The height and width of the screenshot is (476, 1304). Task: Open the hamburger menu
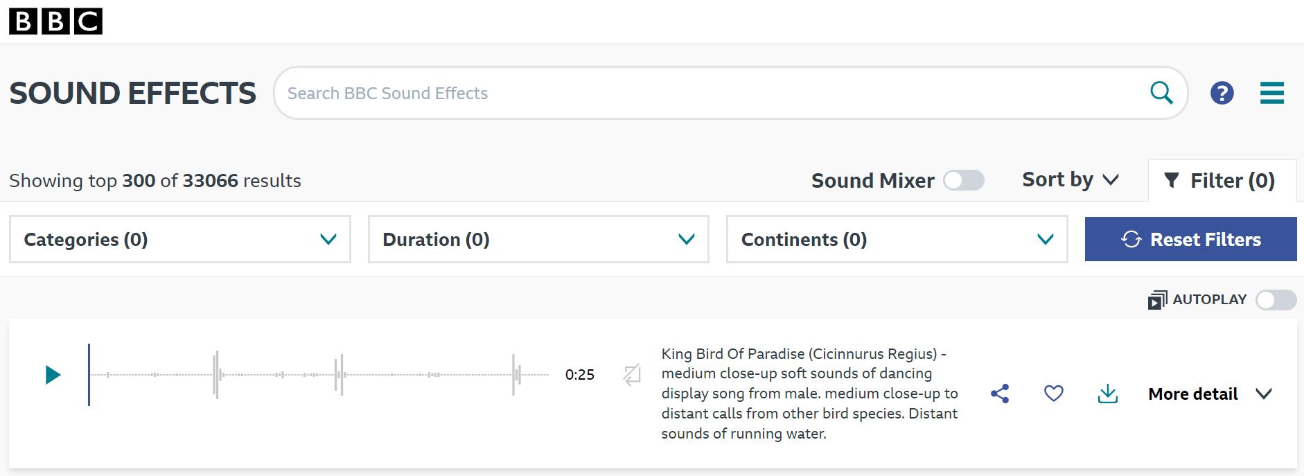[x=1271, y=93]
